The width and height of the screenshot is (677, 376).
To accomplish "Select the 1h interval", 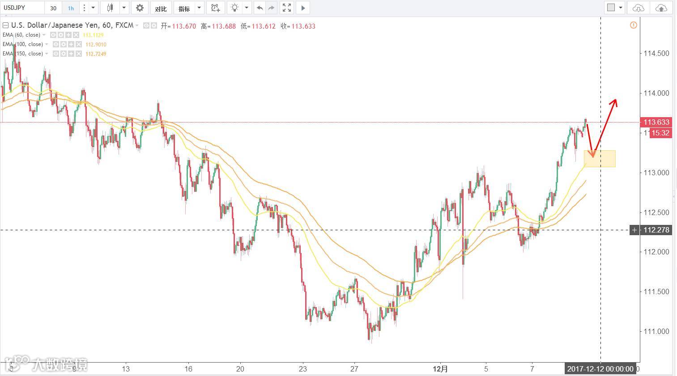I will pos(71,8).
